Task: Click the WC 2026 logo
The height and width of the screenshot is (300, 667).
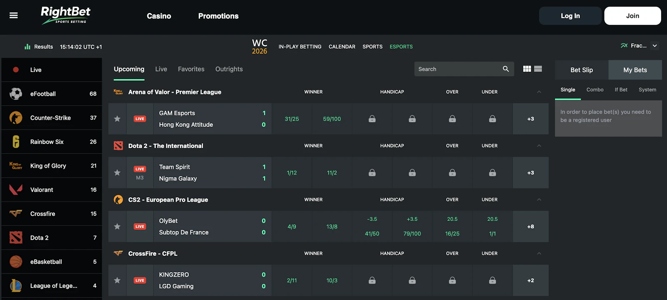Action: (259, 47)
